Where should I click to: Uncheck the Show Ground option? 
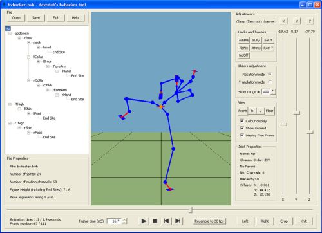click(x=242, y=128)
